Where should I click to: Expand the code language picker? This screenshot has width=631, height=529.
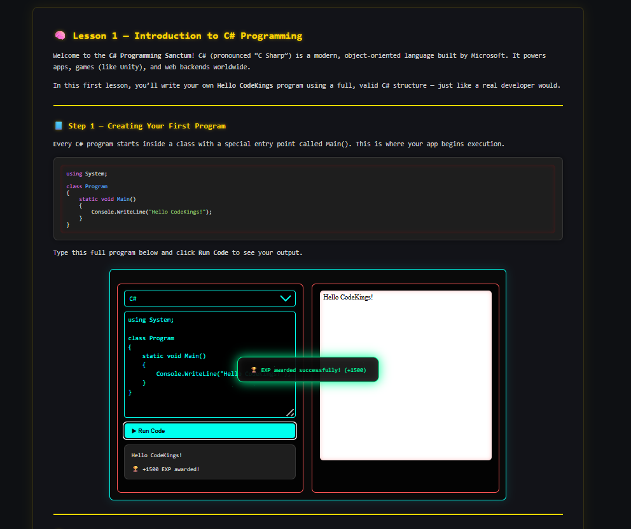tap(210, 298)
